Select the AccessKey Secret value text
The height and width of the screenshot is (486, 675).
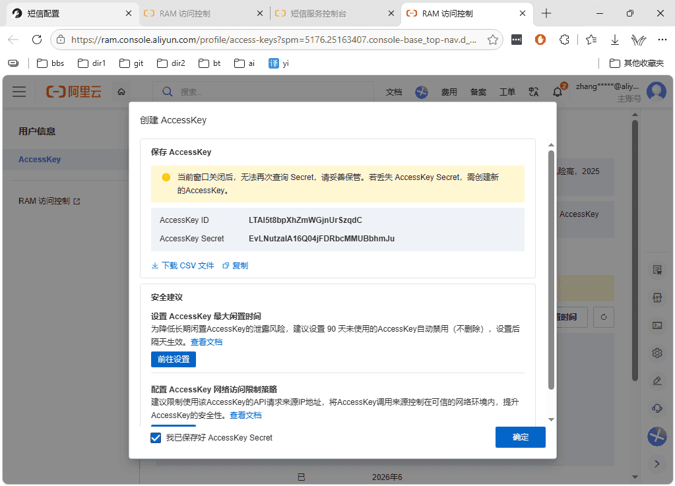tap(321, 239)
